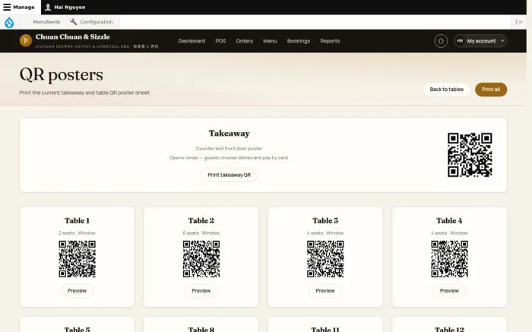Expand the My account dropdown
The height and width of the screenshot is (332, 532).
pos(480,41)
